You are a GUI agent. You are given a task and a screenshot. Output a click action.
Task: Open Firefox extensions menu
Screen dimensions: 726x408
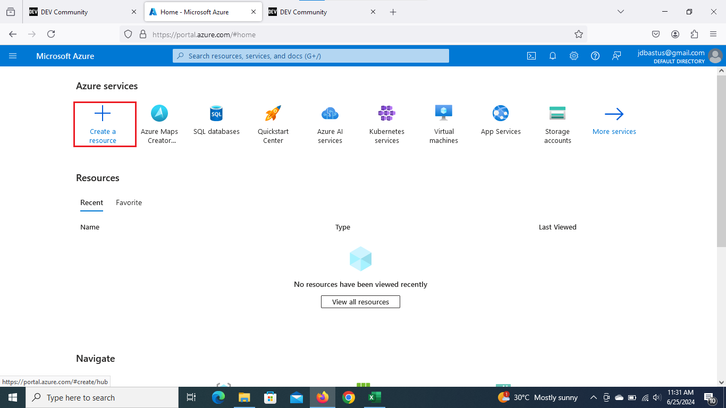tap(694, 34)
